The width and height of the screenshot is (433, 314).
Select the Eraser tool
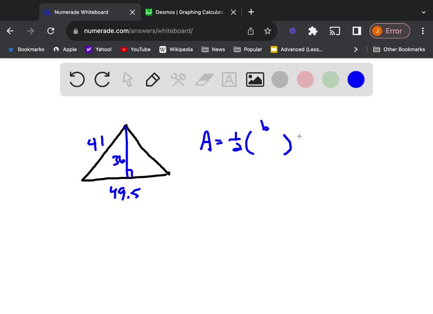coord(203,79)
